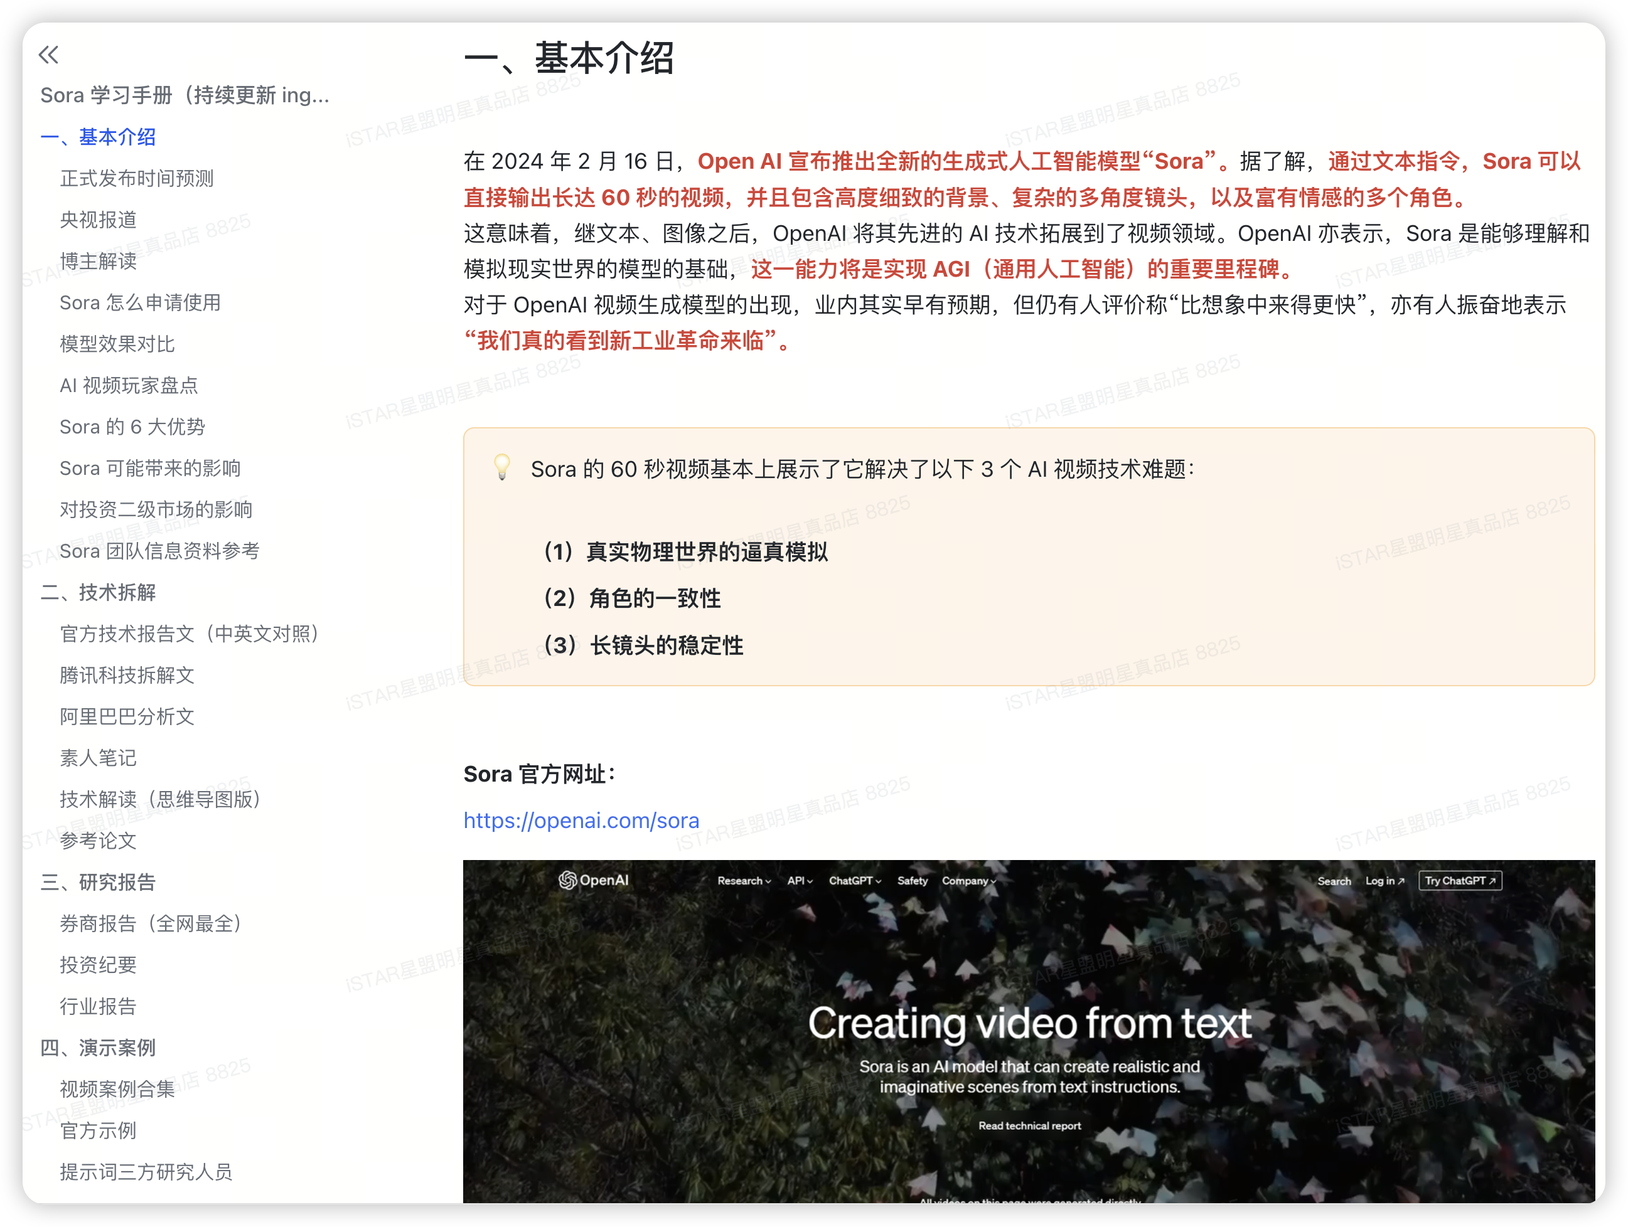The image size is (1628, 1227).
Task: Open the '央视报道' outline entry
Action: 98,219
